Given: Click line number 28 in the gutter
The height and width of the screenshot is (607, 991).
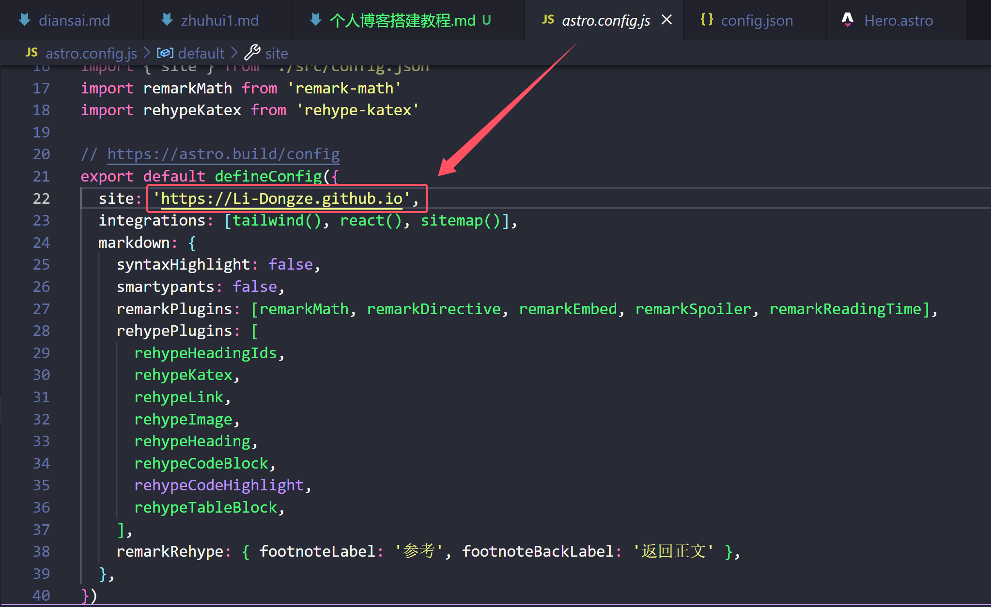Looking at the screenshot, I should (41, 331).
